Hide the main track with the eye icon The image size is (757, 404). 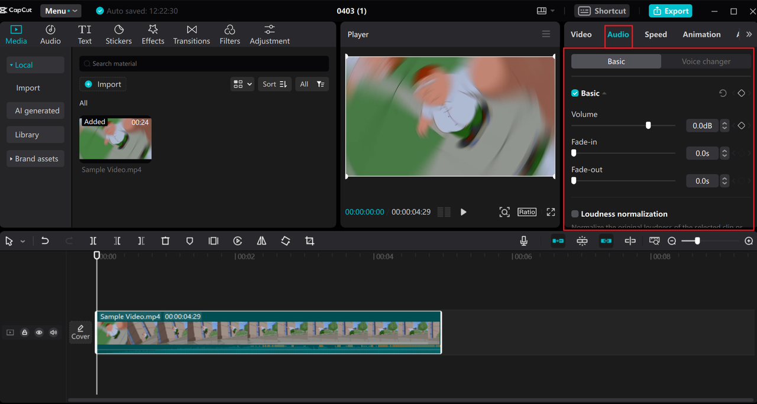39,333
